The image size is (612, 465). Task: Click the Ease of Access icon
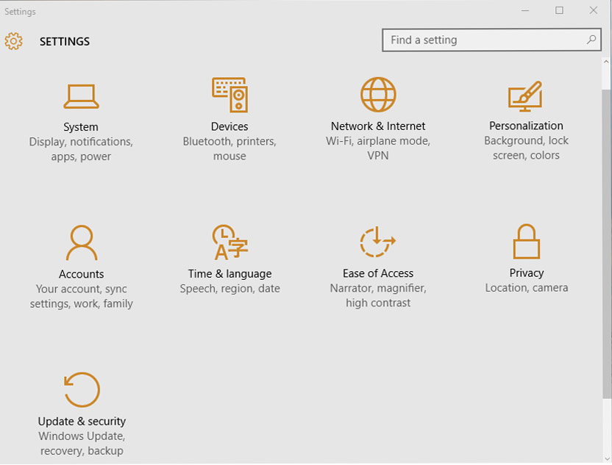click(378, 242)
